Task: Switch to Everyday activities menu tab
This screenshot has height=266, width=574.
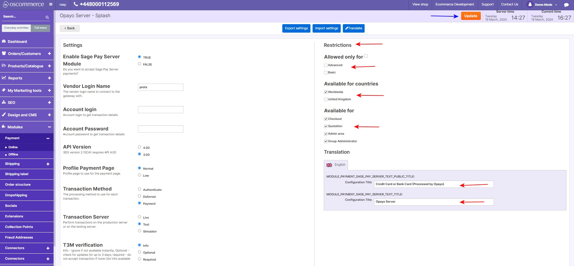Action: (16, 28)
